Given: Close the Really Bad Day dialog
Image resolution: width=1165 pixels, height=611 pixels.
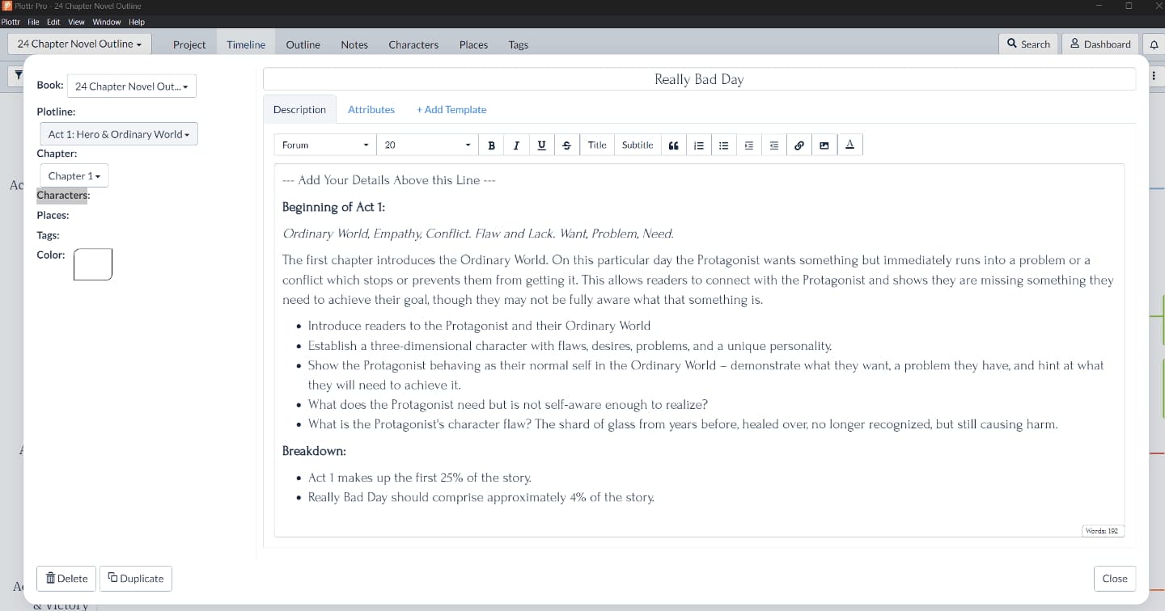Looking at the screenshot, I should [x=1114, y=578].
